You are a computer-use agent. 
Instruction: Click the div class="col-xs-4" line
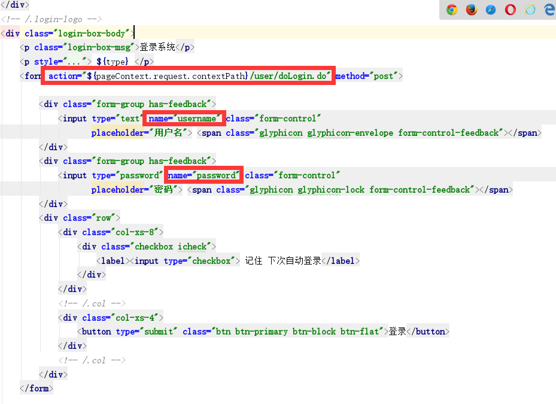click(x=111, y=317)
